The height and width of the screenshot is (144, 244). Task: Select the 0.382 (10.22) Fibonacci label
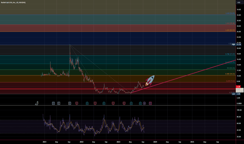coord(230,74)
